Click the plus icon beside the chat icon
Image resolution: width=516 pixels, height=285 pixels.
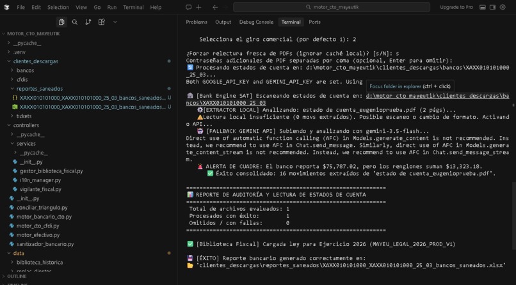[x=198, y=7]
